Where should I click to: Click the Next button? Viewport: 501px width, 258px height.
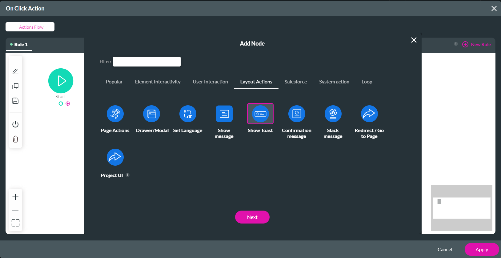coord(252,217)
